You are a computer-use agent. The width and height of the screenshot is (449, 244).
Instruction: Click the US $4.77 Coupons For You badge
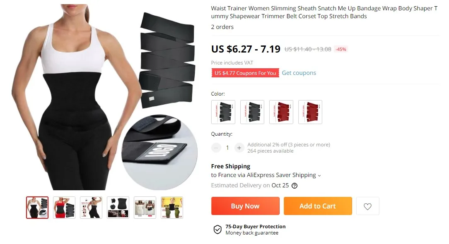coord(245,73)
